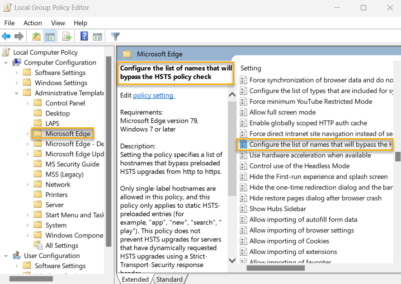The image size is (401, 284).
Task: Open the parent folder via Up toolbar icon
Action: [36, 37]
